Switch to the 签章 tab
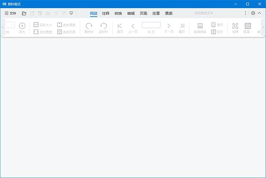Image resolution: width=266 pixels, height=178 pixels. point(156,13)
